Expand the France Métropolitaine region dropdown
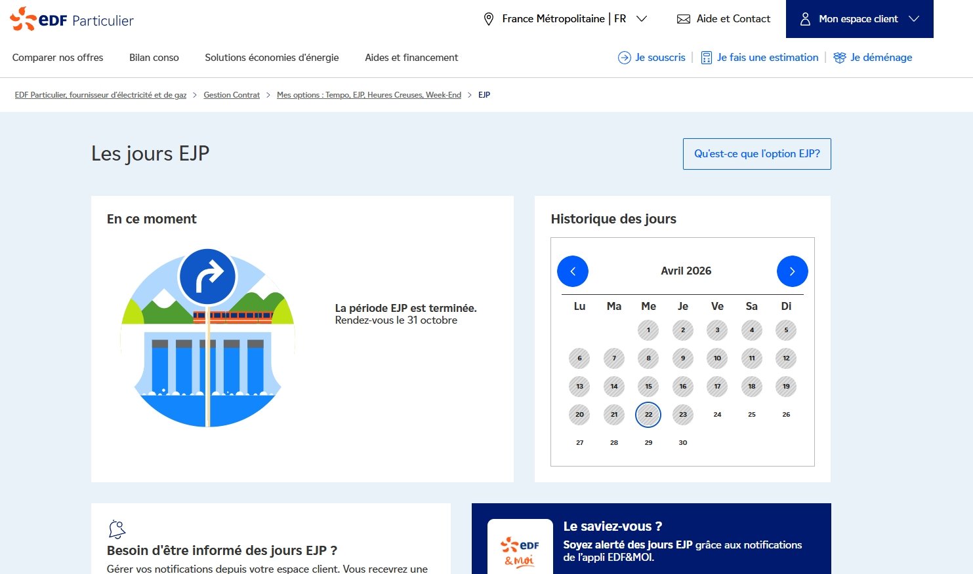This screenshot has height=574, width=973. pos(642,19)
